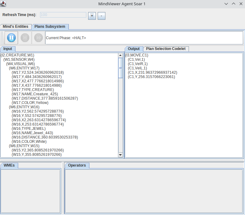Click the blue pause button
245x215 pixels.
click(x=11, y=38)
